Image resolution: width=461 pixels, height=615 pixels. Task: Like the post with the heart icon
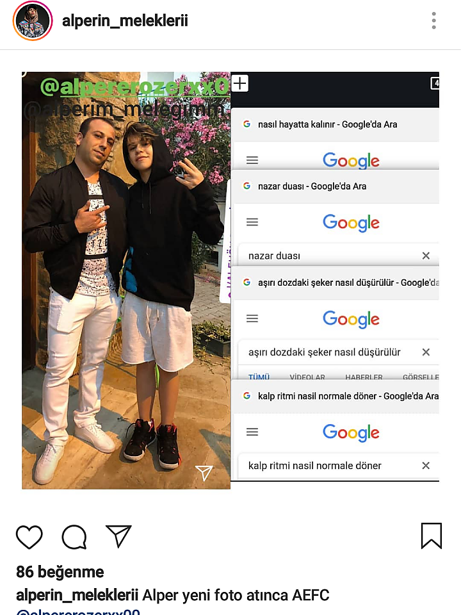[x=29, y=537]
